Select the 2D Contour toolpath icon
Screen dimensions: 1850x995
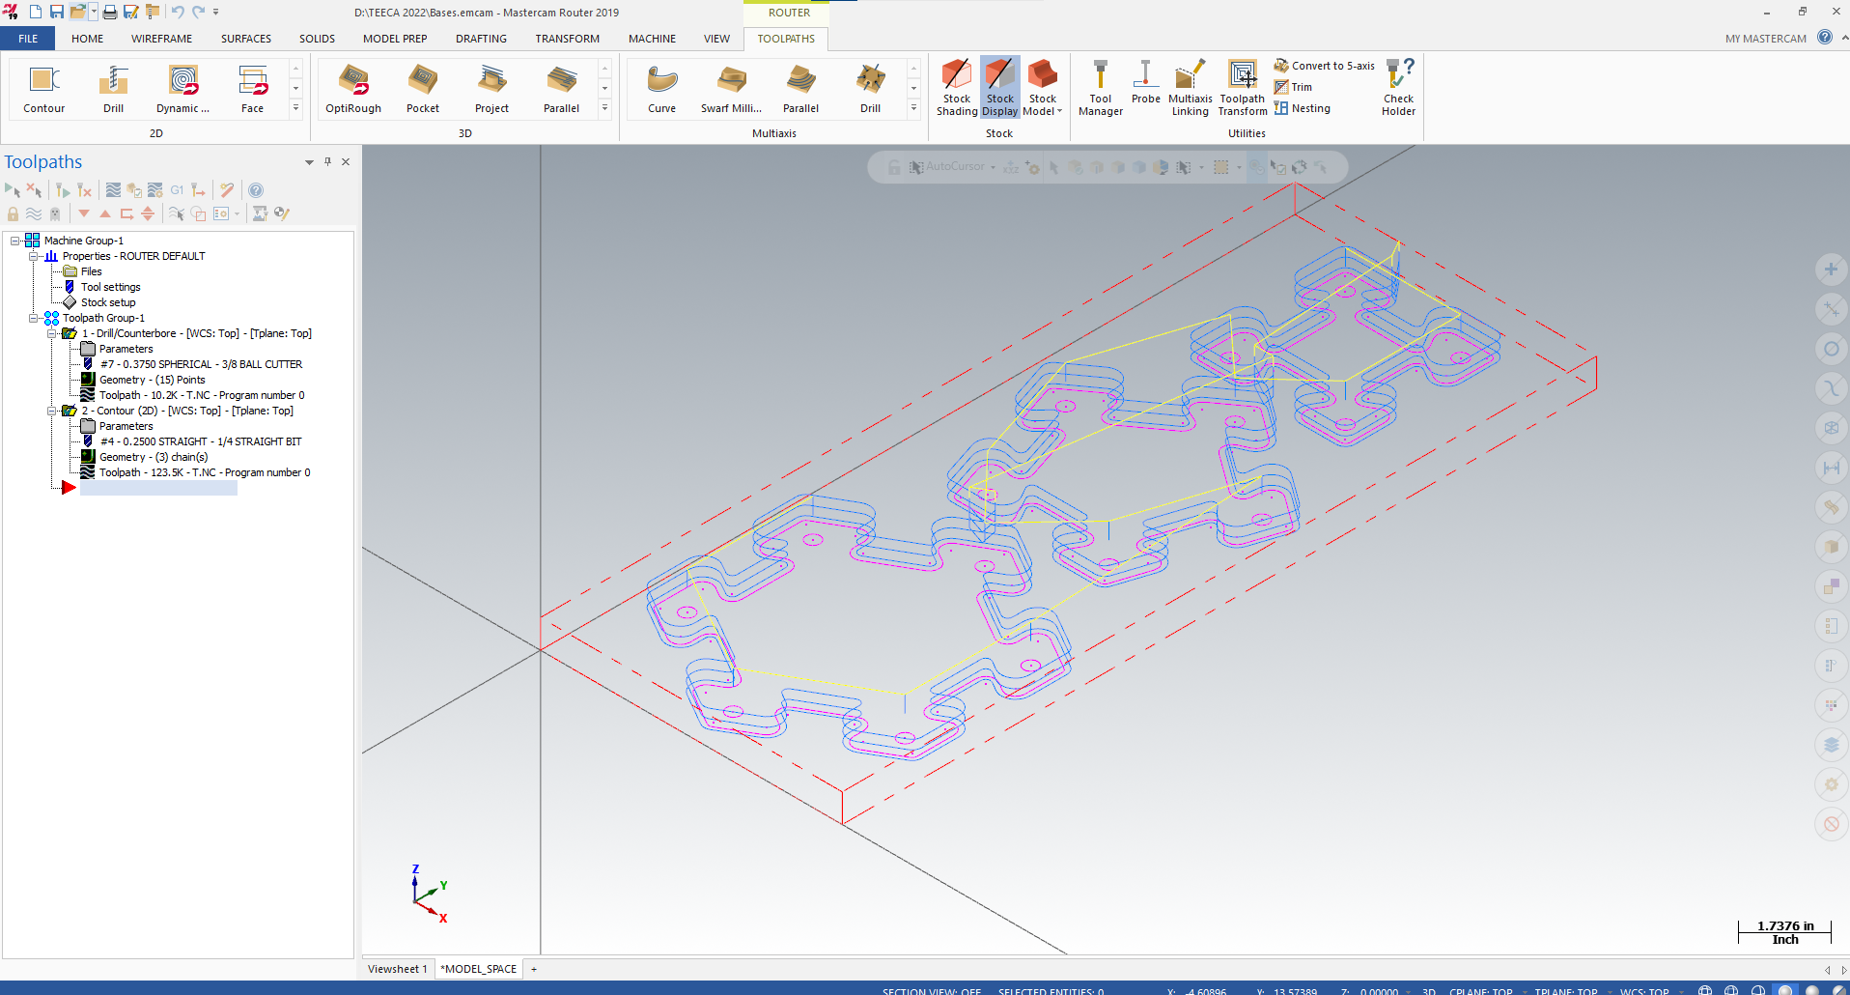click(x=43, y=87)
